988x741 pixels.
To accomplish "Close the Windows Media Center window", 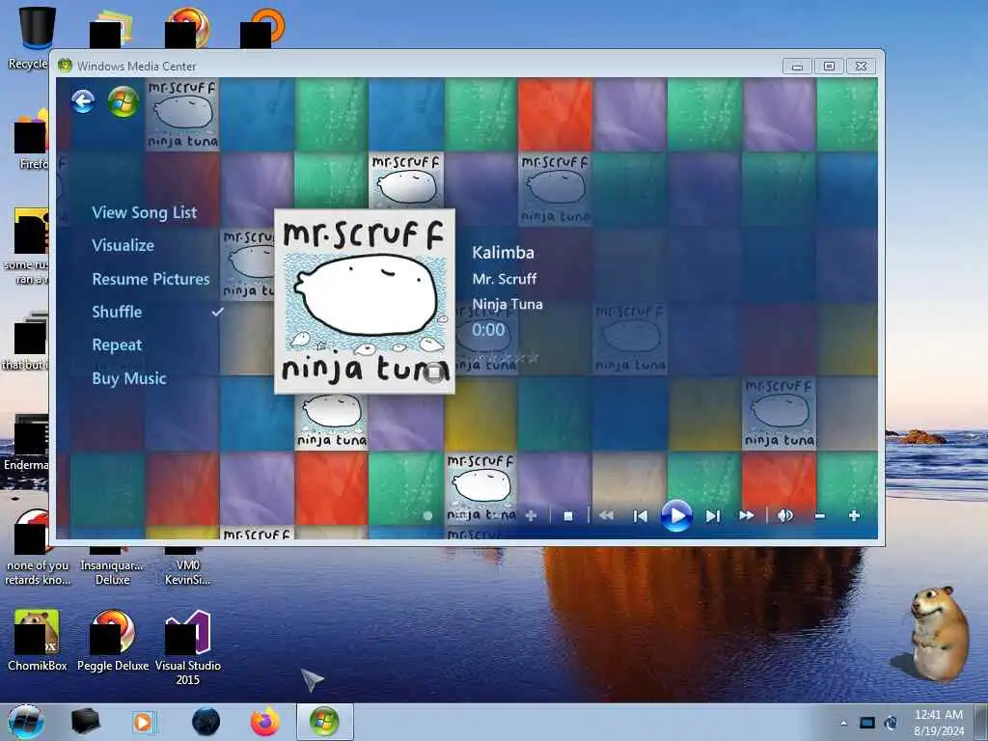I will (862, 67).
